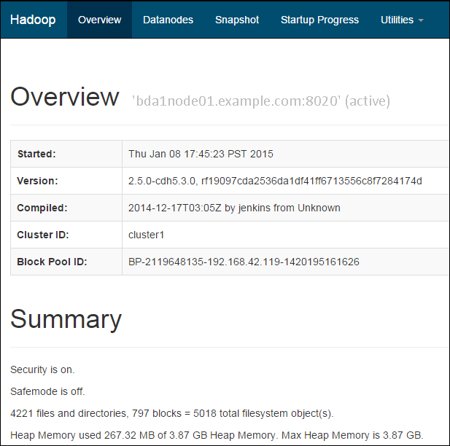This screenshot has height=446, width=450.
Task: Expand the Utilities dropdown menu
Action: [402, 20]
